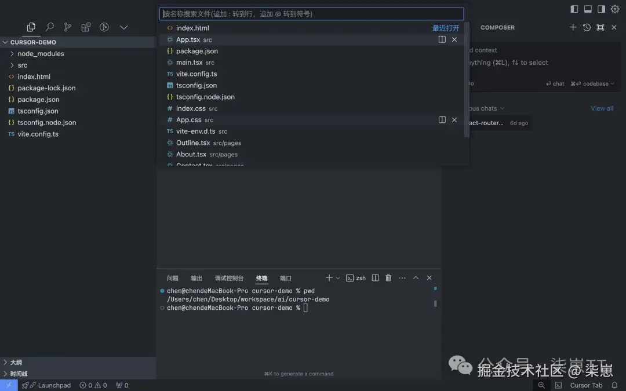Screen dimensions: 626x391
Task: Collapse the CURSOR-DEMO project root
Action: [x=78, y=42]
